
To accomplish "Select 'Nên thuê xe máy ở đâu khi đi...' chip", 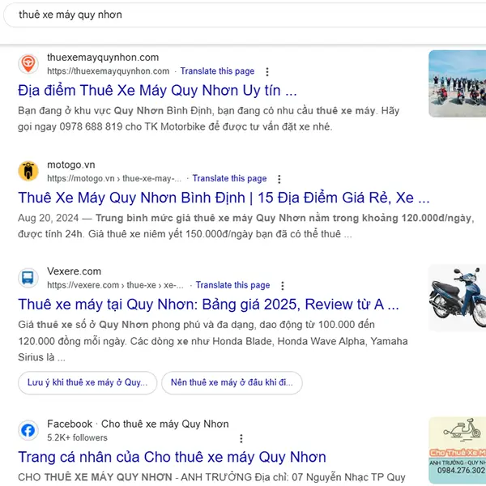I will tap(232, 383).
